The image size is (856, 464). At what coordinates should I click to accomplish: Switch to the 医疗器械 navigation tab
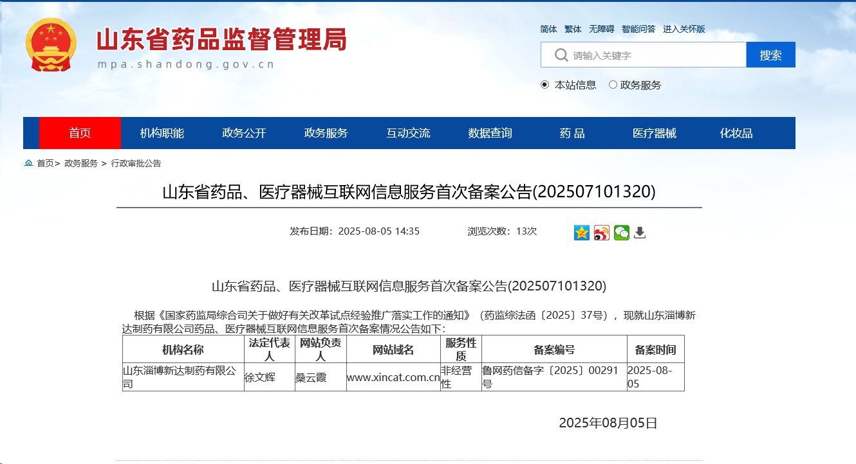coord(654,132)
